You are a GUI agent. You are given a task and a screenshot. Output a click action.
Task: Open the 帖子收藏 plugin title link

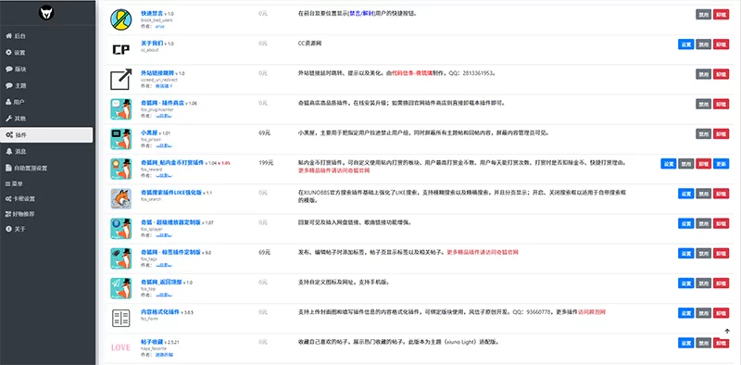click(x=152, y=341)
